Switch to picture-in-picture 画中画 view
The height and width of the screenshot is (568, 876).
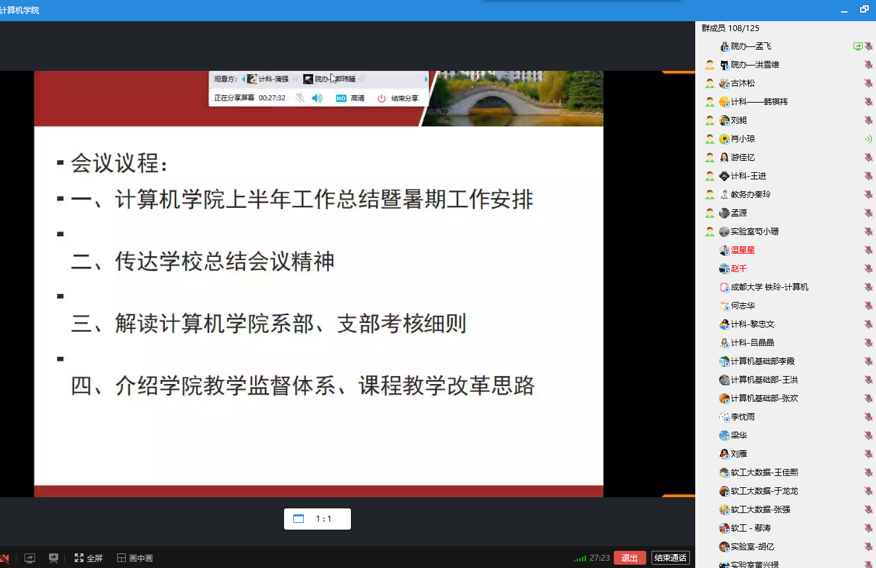[x=135, y=558]
